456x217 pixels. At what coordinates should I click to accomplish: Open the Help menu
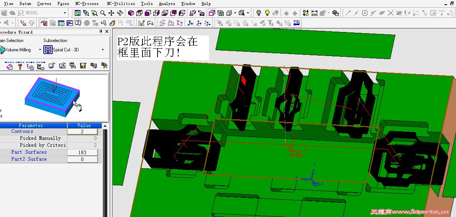coord(206,4)
